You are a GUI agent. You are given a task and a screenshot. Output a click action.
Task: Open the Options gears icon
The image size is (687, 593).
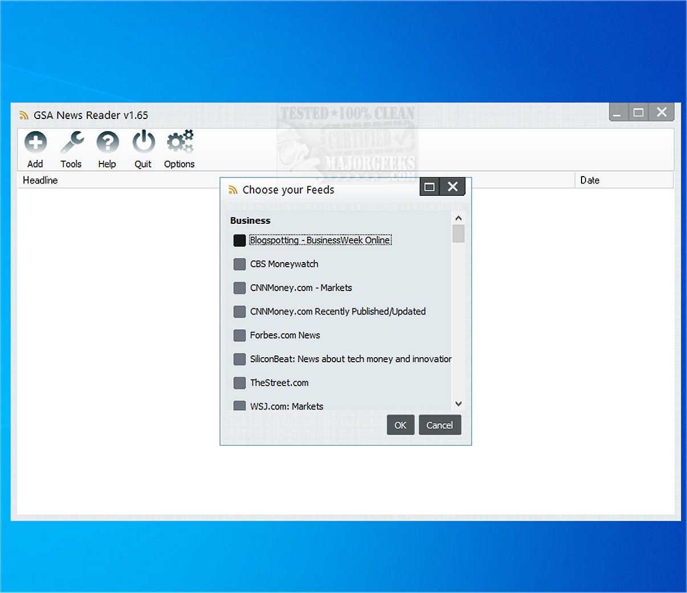click(x=180, y=143)
